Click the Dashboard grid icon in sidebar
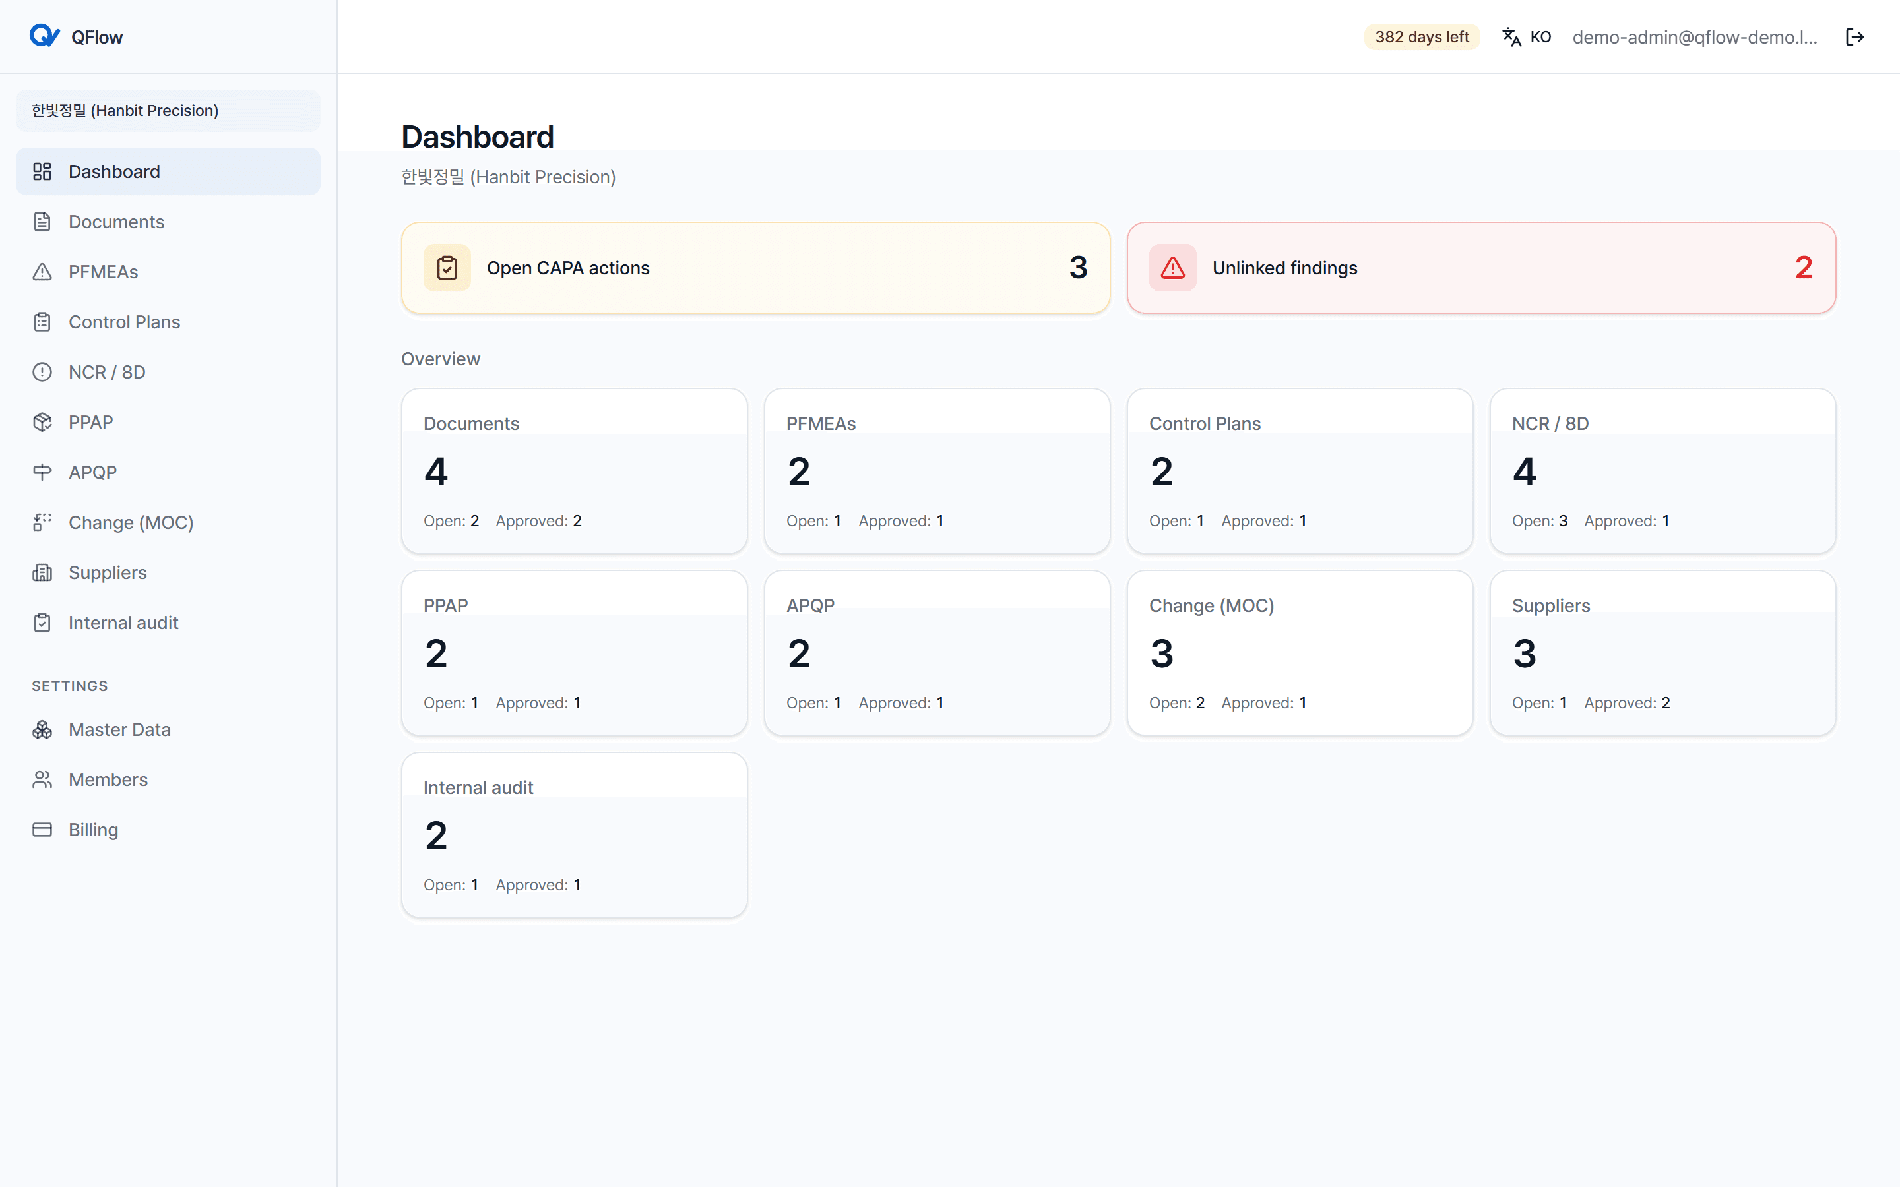 click(42, 171)
